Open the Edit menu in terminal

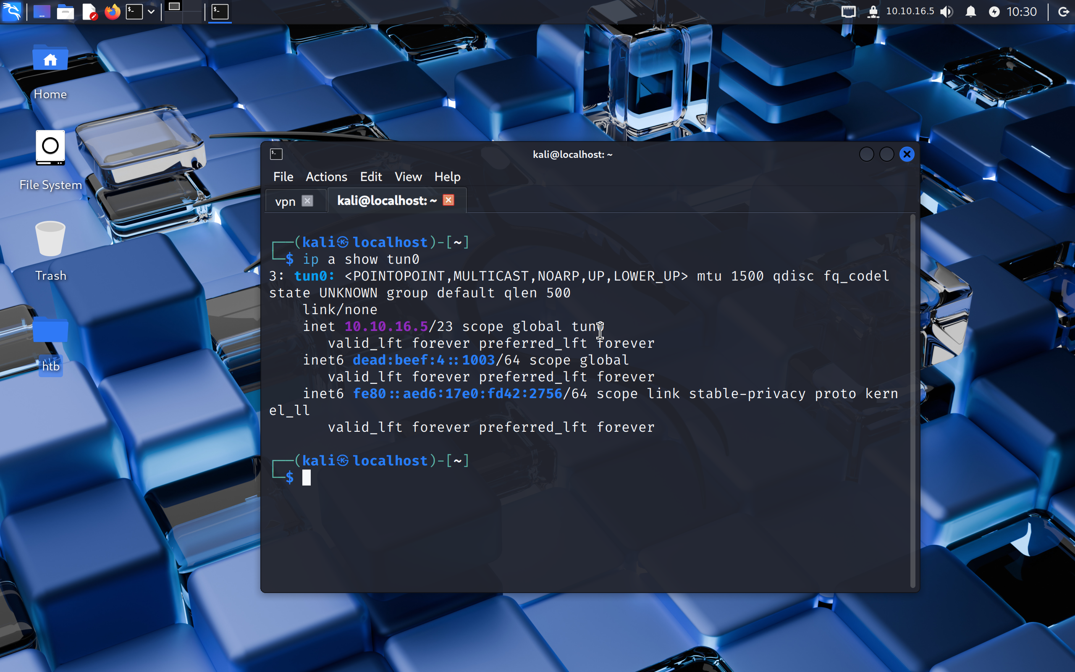click(370, 177)
